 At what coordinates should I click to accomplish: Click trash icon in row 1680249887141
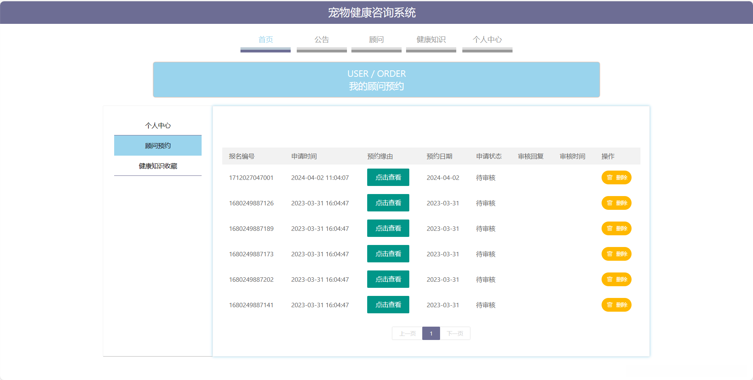[x=610, y=305]
